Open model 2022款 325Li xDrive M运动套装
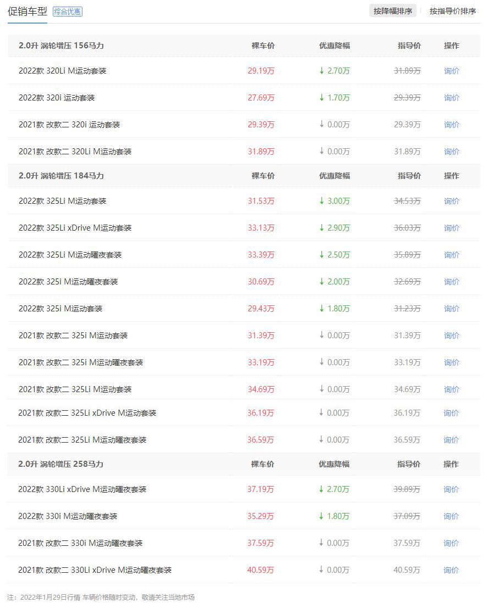This screenshot has width=488, height=603. (75, 228)
